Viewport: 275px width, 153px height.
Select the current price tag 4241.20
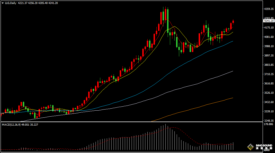coord(269,21)
